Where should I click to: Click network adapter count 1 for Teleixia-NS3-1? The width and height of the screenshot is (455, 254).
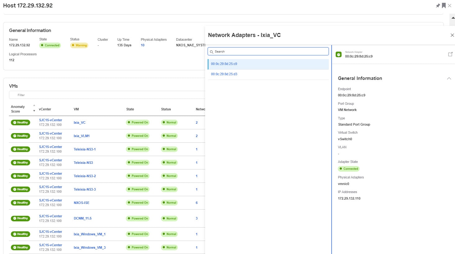pyautogui.click(x=197, y=149)
